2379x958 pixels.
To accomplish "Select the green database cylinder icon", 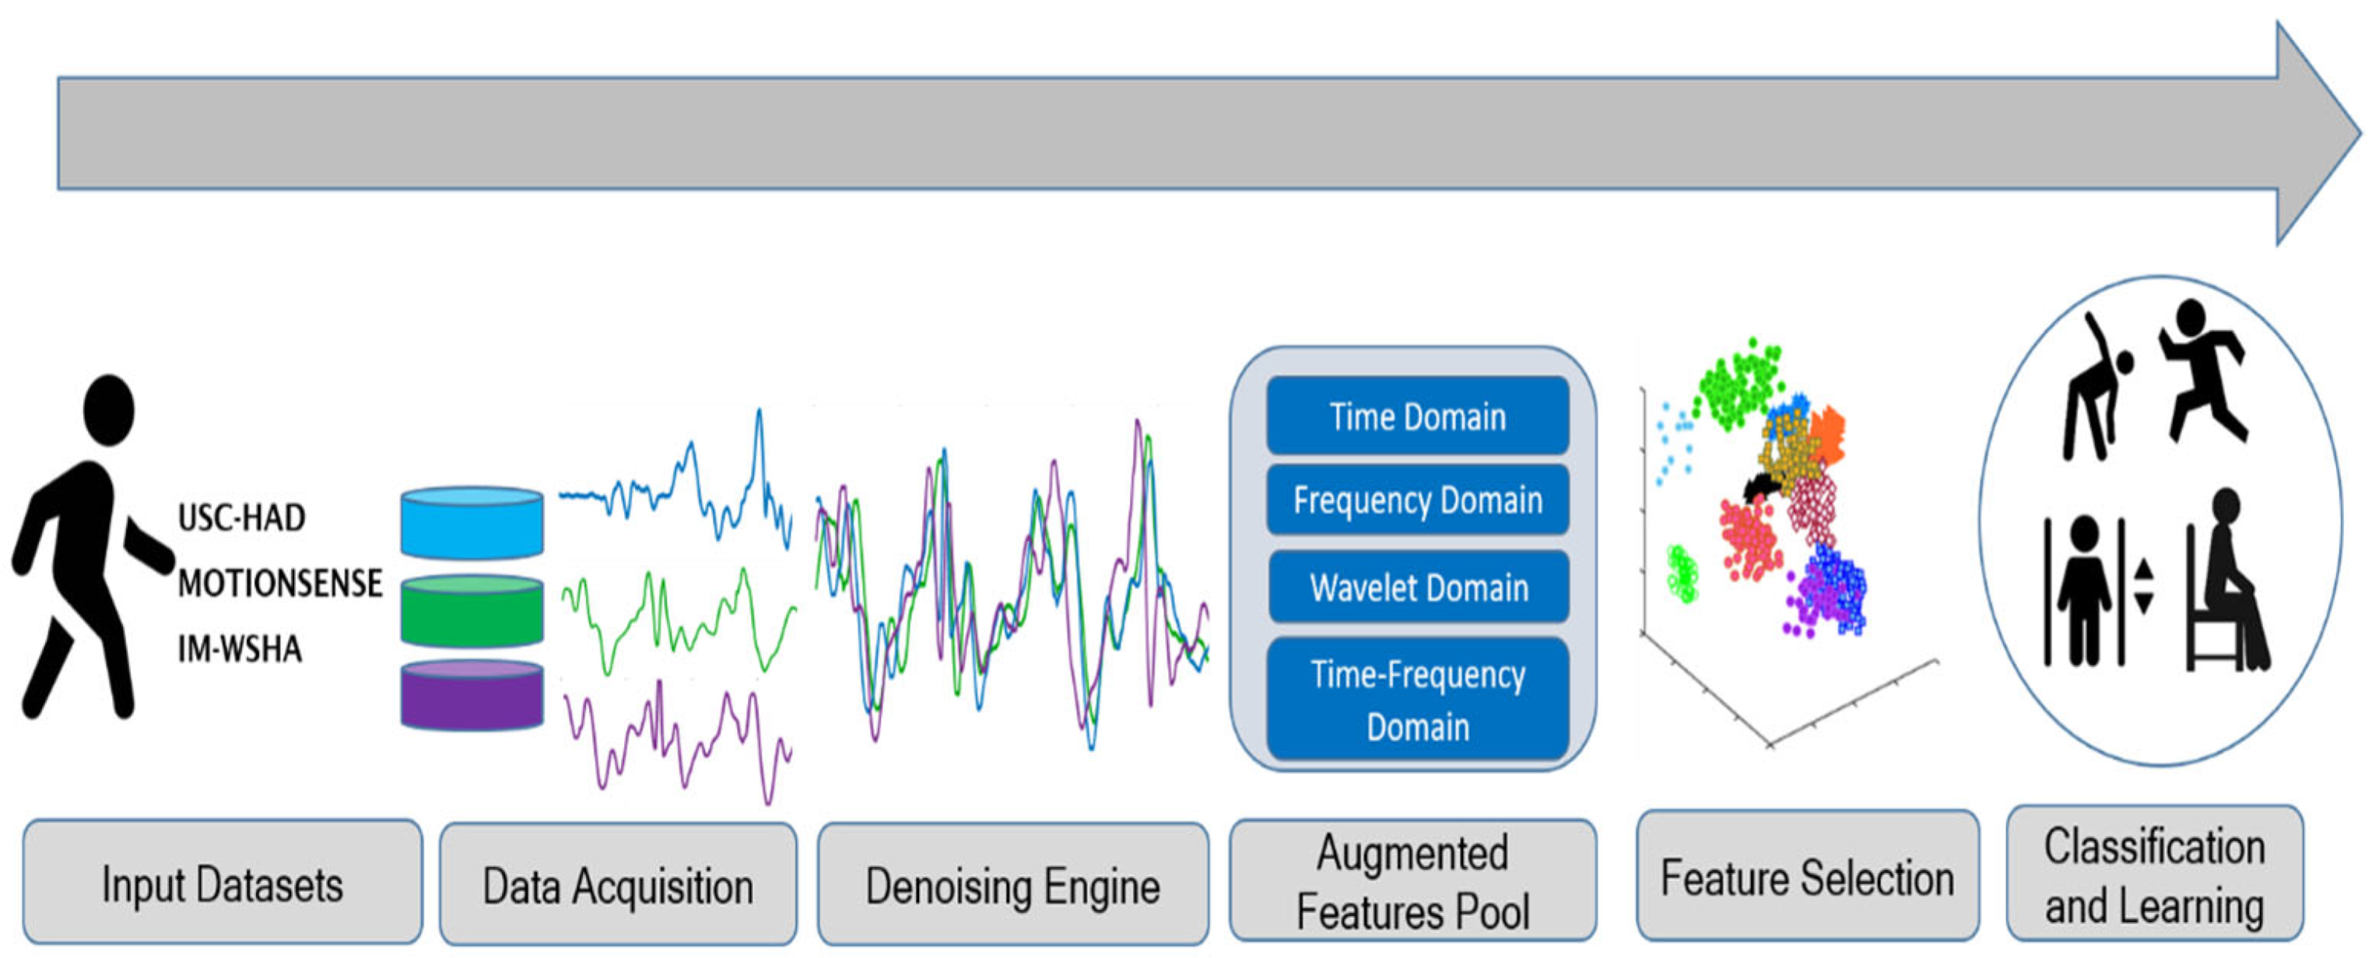I will [472, 611].
